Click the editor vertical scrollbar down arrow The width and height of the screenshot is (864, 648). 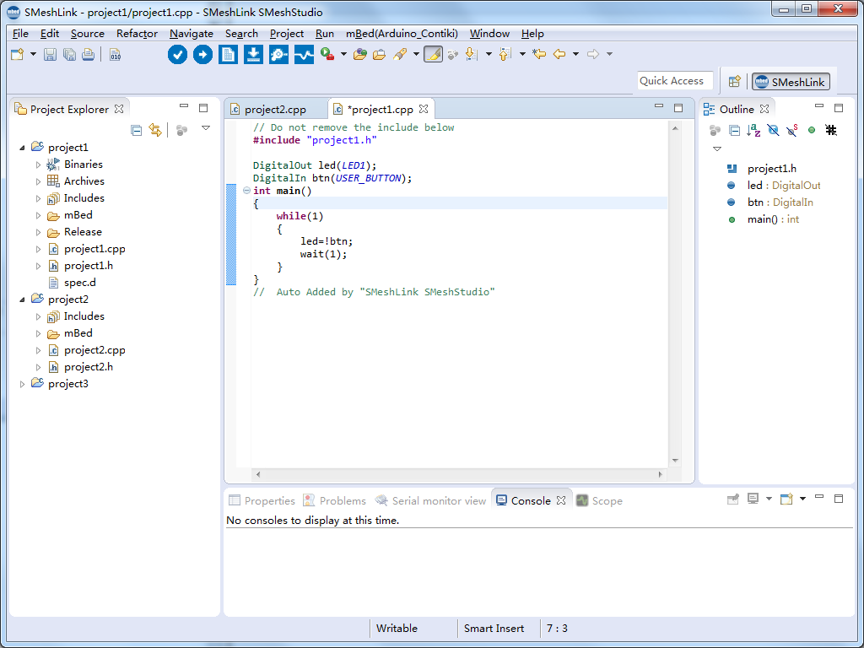(x=675, y=461)
